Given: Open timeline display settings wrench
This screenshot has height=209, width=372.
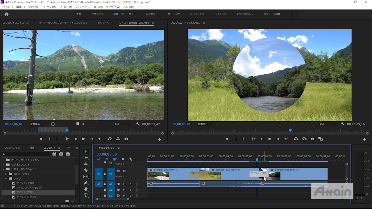Looking at the screenshot, I should 130,159.
